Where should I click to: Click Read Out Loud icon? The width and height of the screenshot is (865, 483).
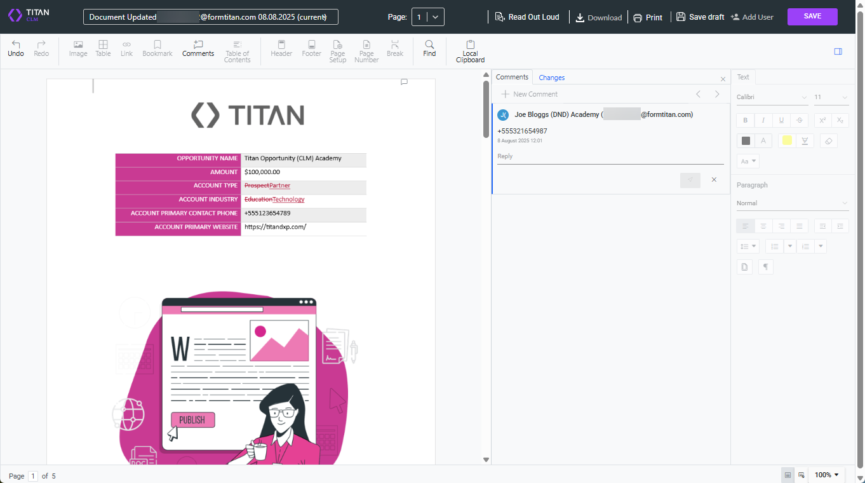[500, 17]
